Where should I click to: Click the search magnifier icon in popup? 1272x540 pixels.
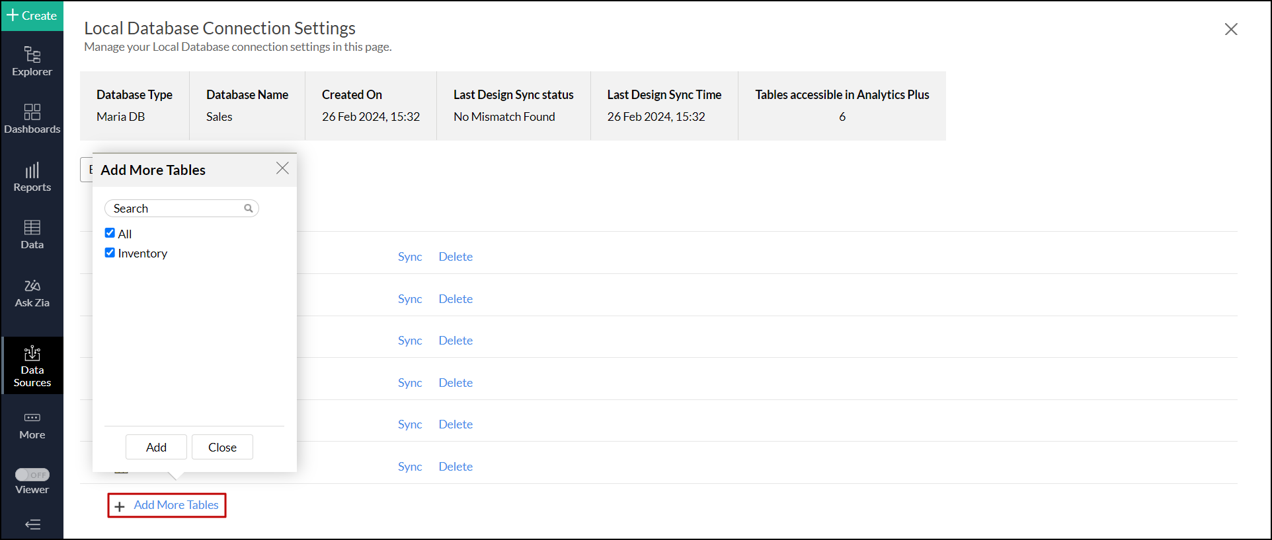249,209
